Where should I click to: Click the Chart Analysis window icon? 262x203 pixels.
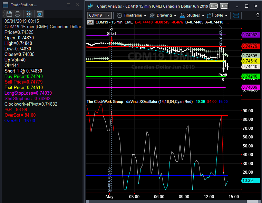pos(90,6)
